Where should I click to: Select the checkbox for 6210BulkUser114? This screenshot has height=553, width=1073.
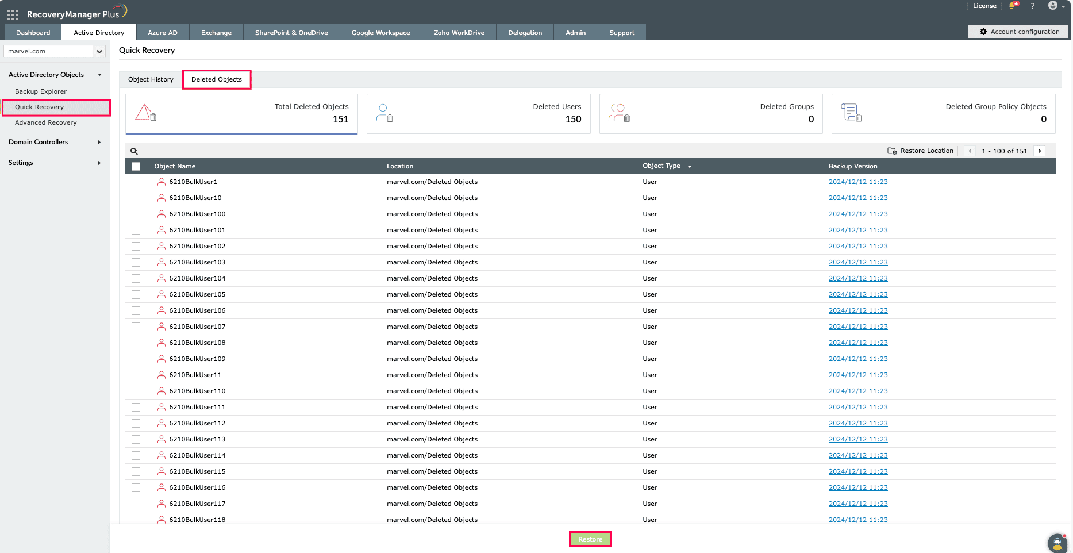coord(136,455)
